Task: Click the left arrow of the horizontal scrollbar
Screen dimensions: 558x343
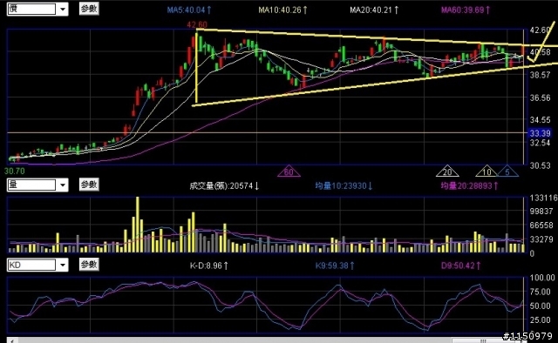Action: [12, 340]
